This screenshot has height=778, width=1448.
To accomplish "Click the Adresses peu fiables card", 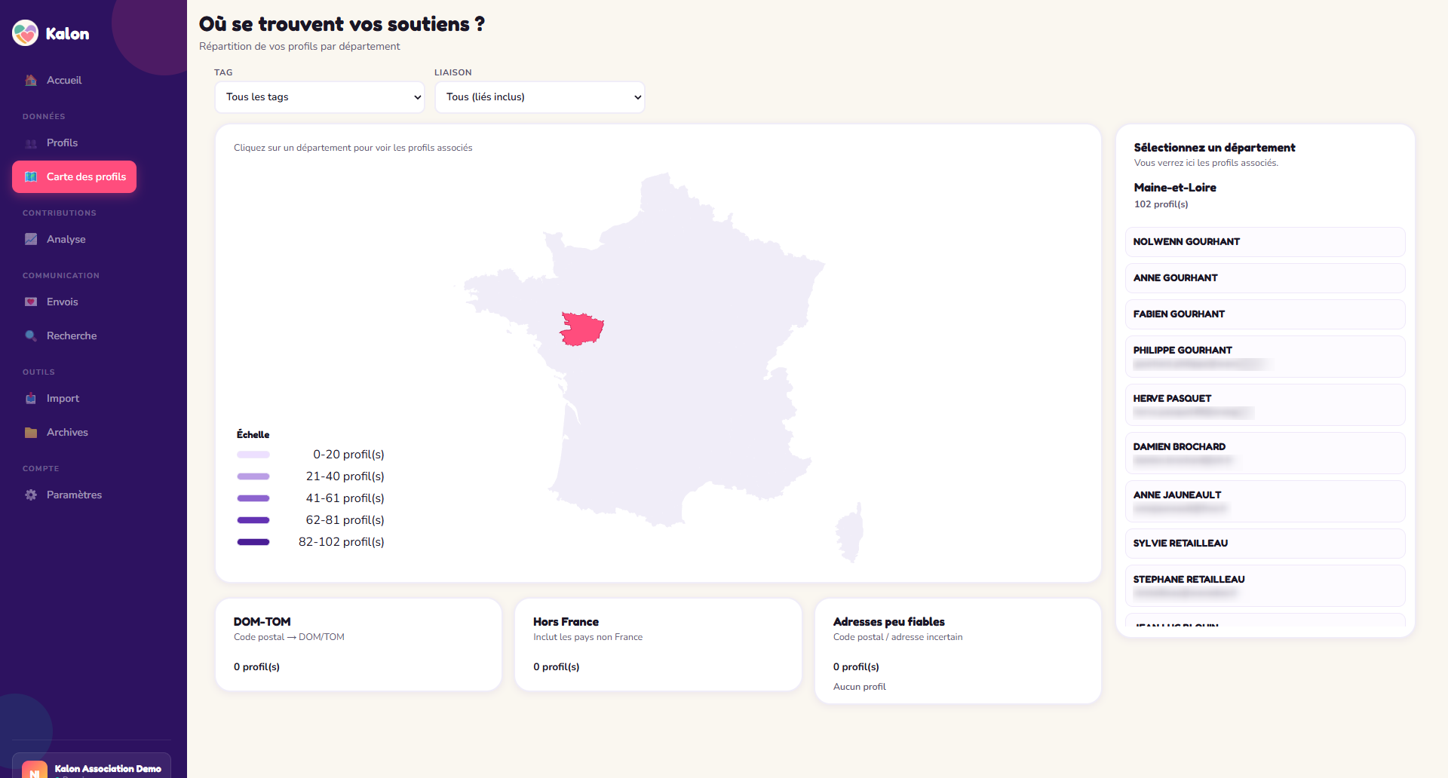I will pos(958,651).
